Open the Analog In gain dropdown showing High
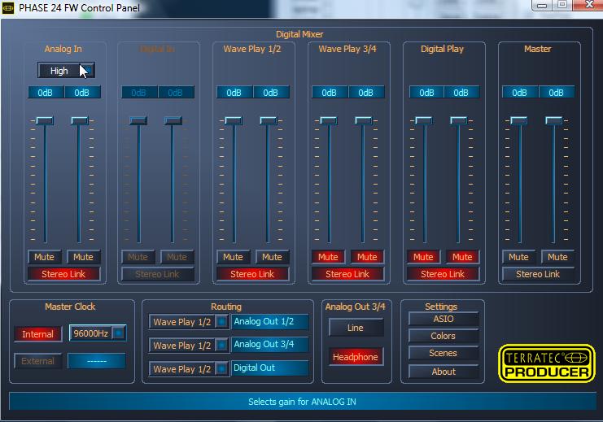Image resolution: width=603 pixels, height=422 pixels. point(66,71)
